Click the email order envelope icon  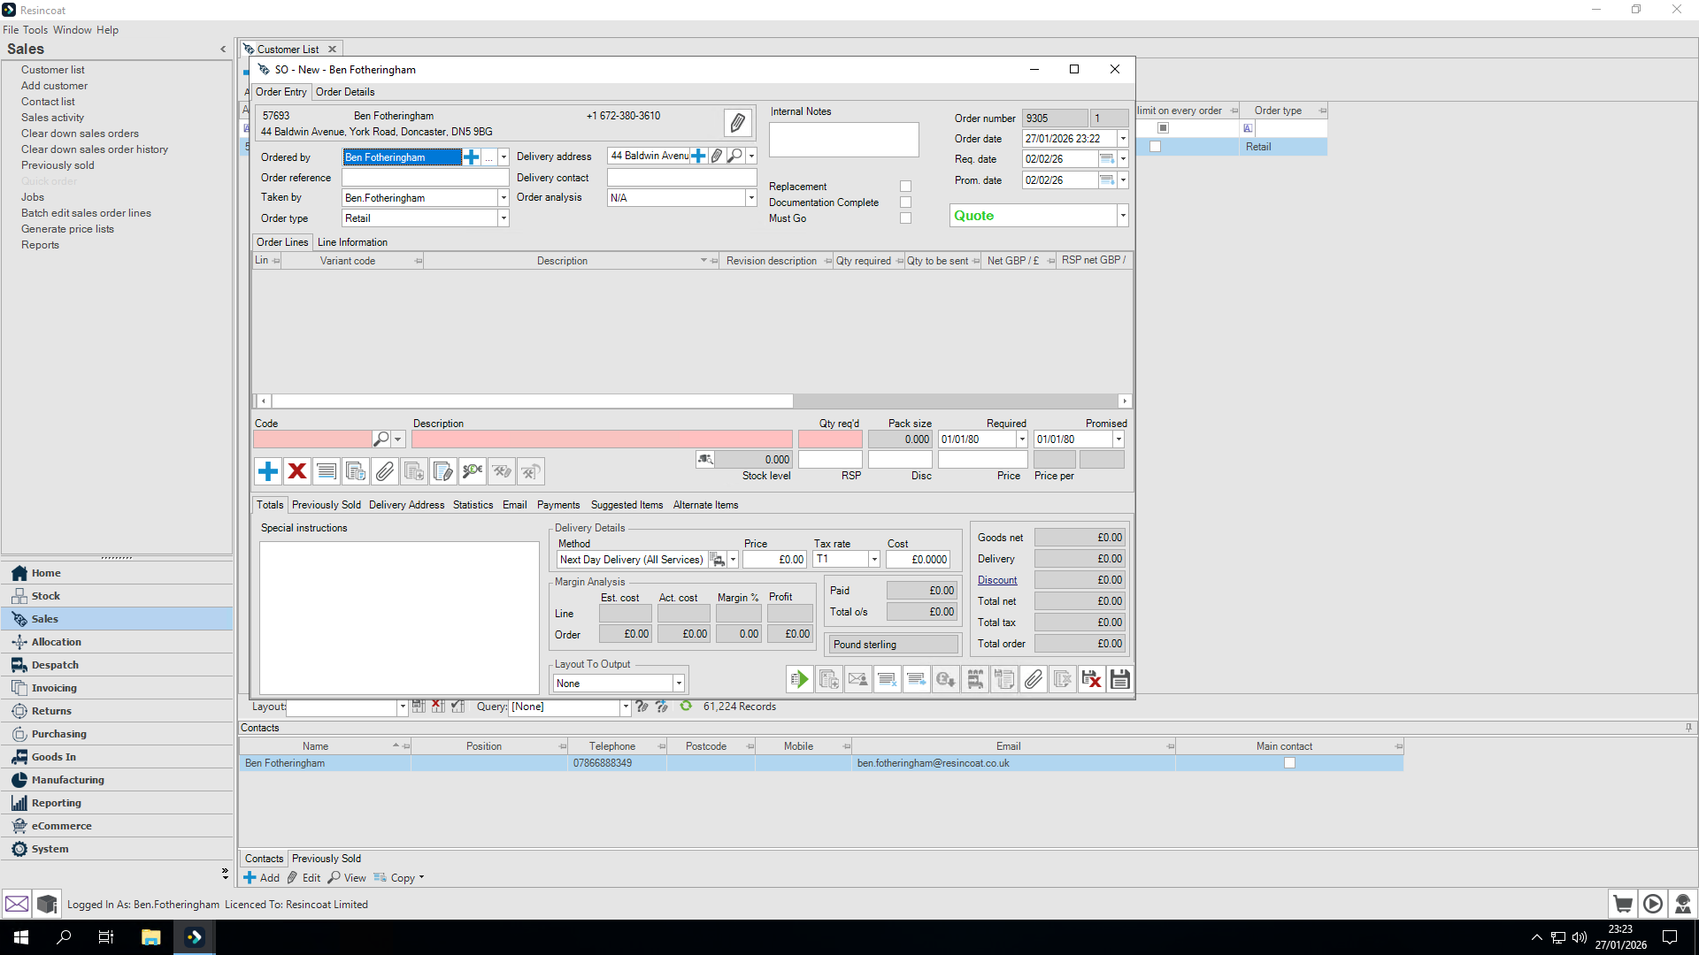857,679
